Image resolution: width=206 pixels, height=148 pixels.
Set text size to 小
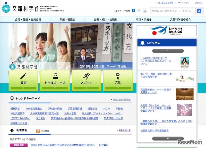click(x=133, y=11)
